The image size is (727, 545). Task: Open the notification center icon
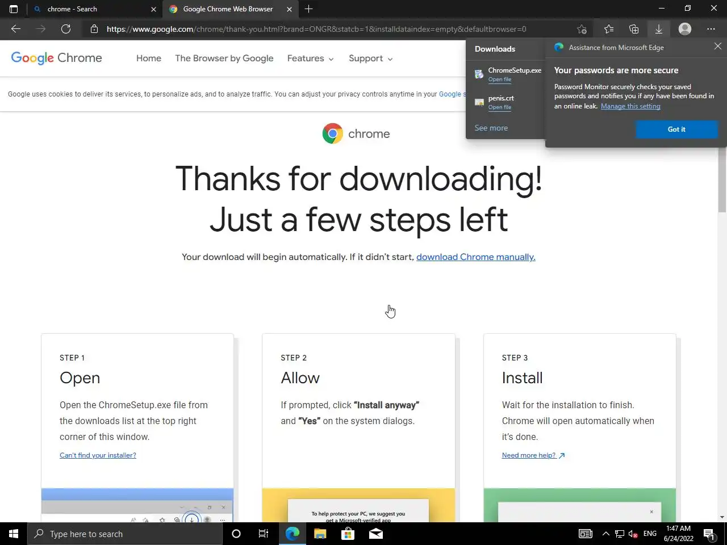[x=709, y=534]
